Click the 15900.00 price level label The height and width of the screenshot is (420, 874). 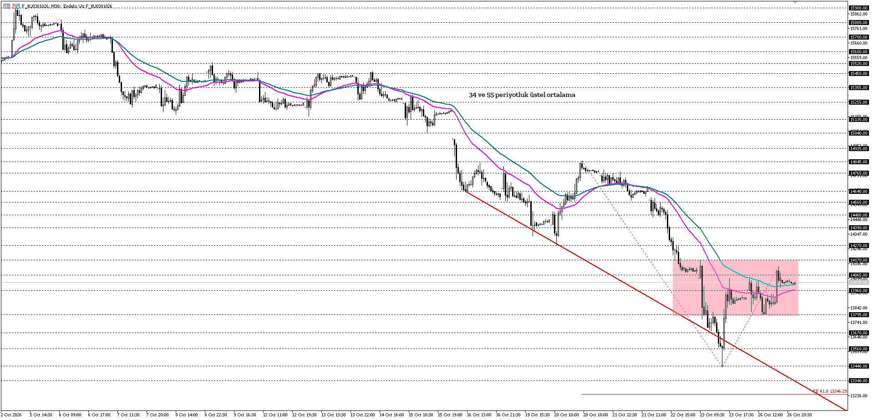tap(859, 8)
